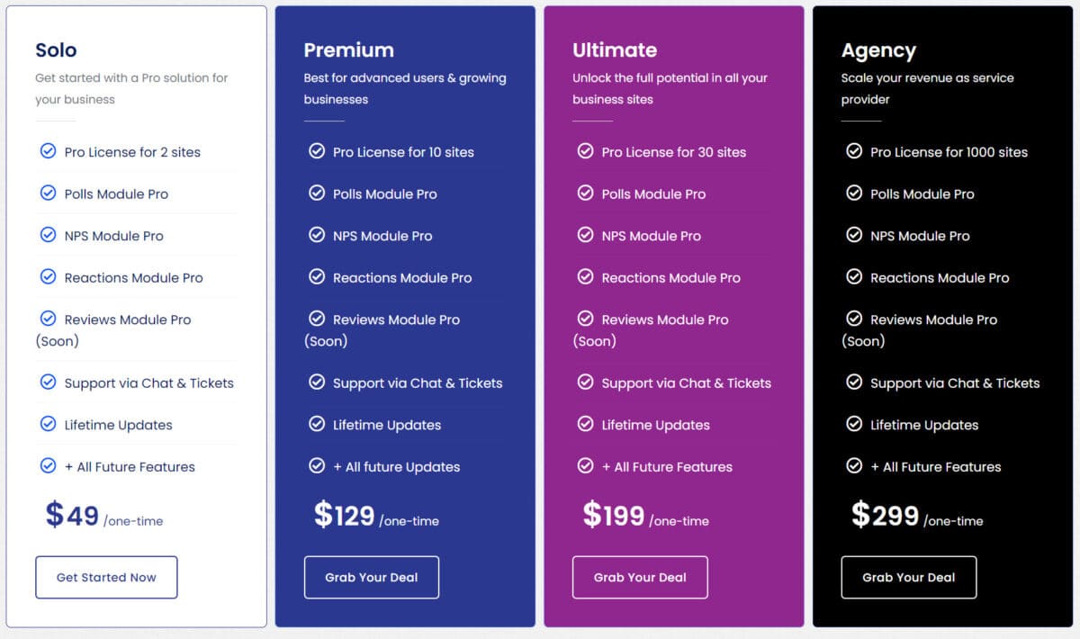This screenshot has height=639, width=1080.
Task: Select the Solo plan heading
Action: (x=56, y=50)
